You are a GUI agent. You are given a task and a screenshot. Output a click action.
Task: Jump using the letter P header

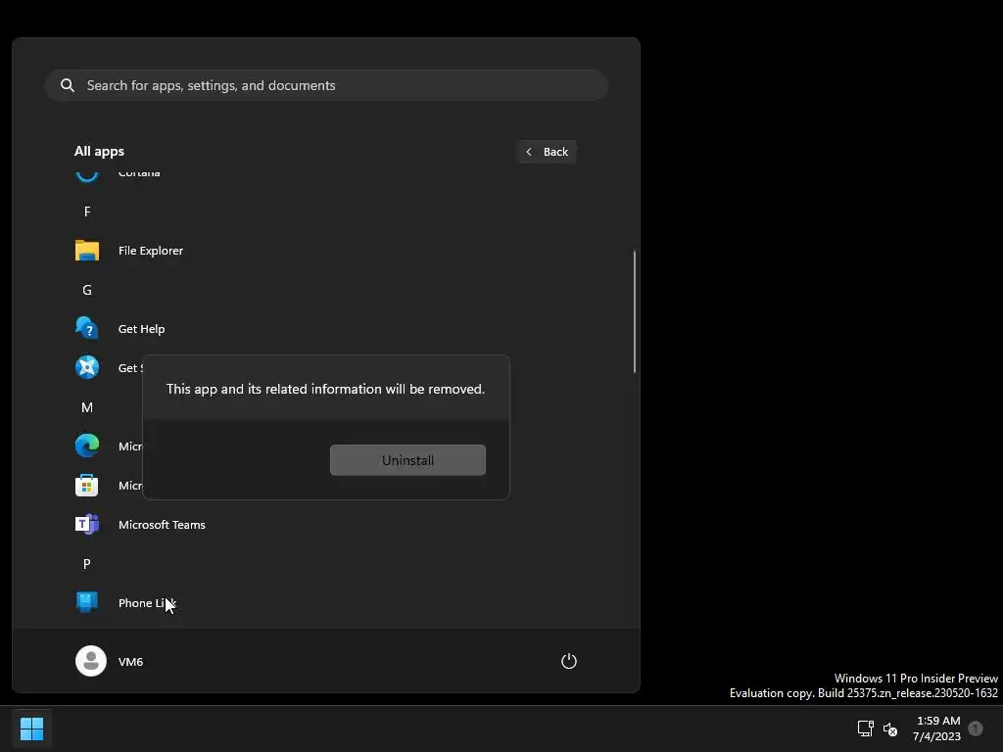87,563
